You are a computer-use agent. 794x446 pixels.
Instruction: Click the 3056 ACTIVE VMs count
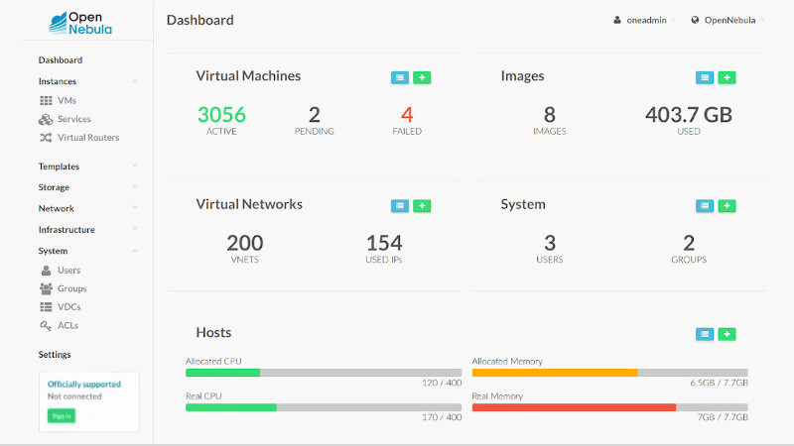click(x=221, y=120)
